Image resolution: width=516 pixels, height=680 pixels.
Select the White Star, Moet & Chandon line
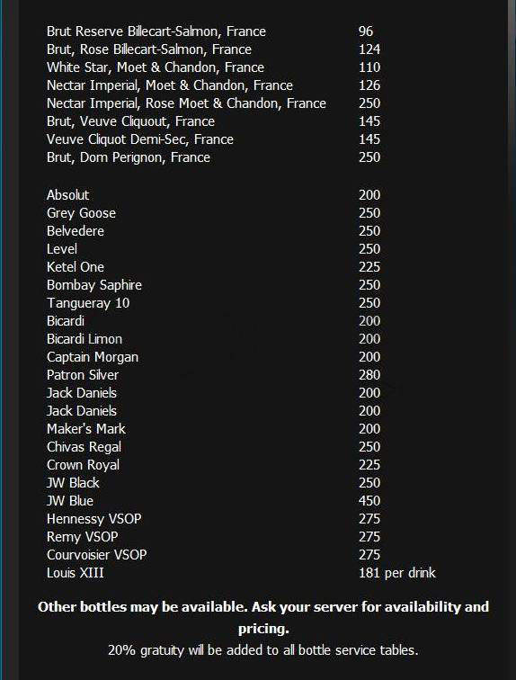point(156,67)
